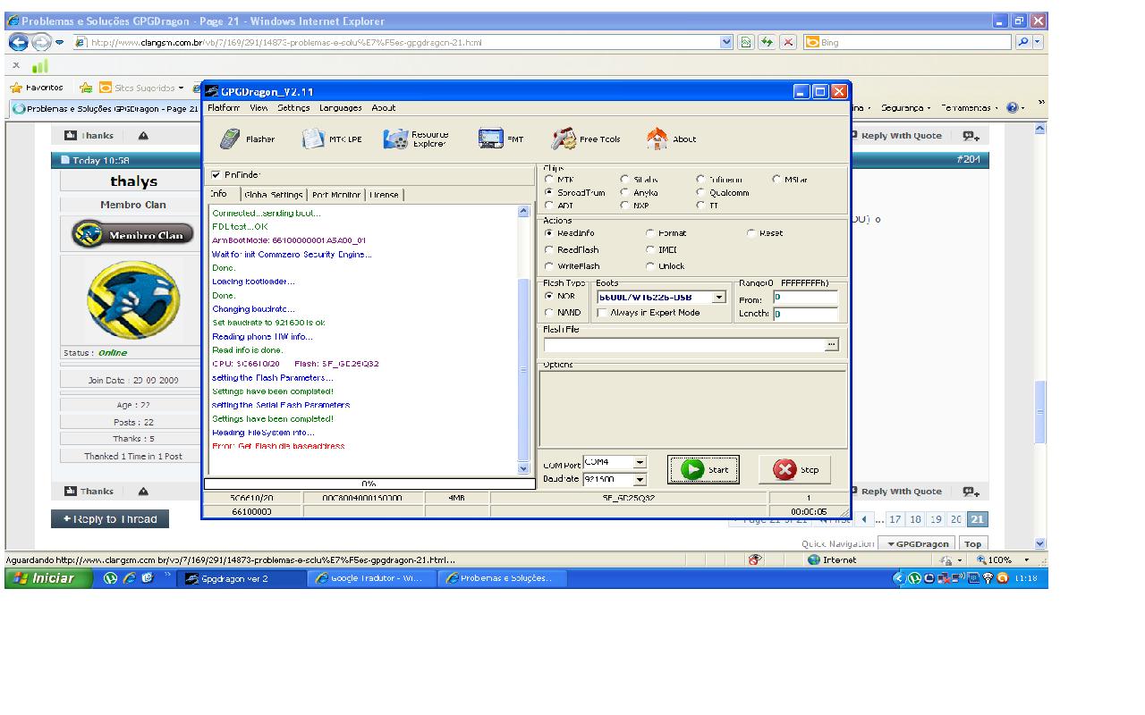
Task: Open the Flasher tool in GPGDragon
Action: point(247,139)
